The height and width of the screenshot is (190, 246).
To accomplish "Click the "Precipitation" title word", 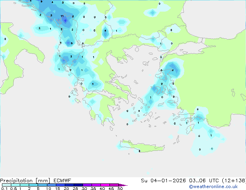I will [16, 181].
